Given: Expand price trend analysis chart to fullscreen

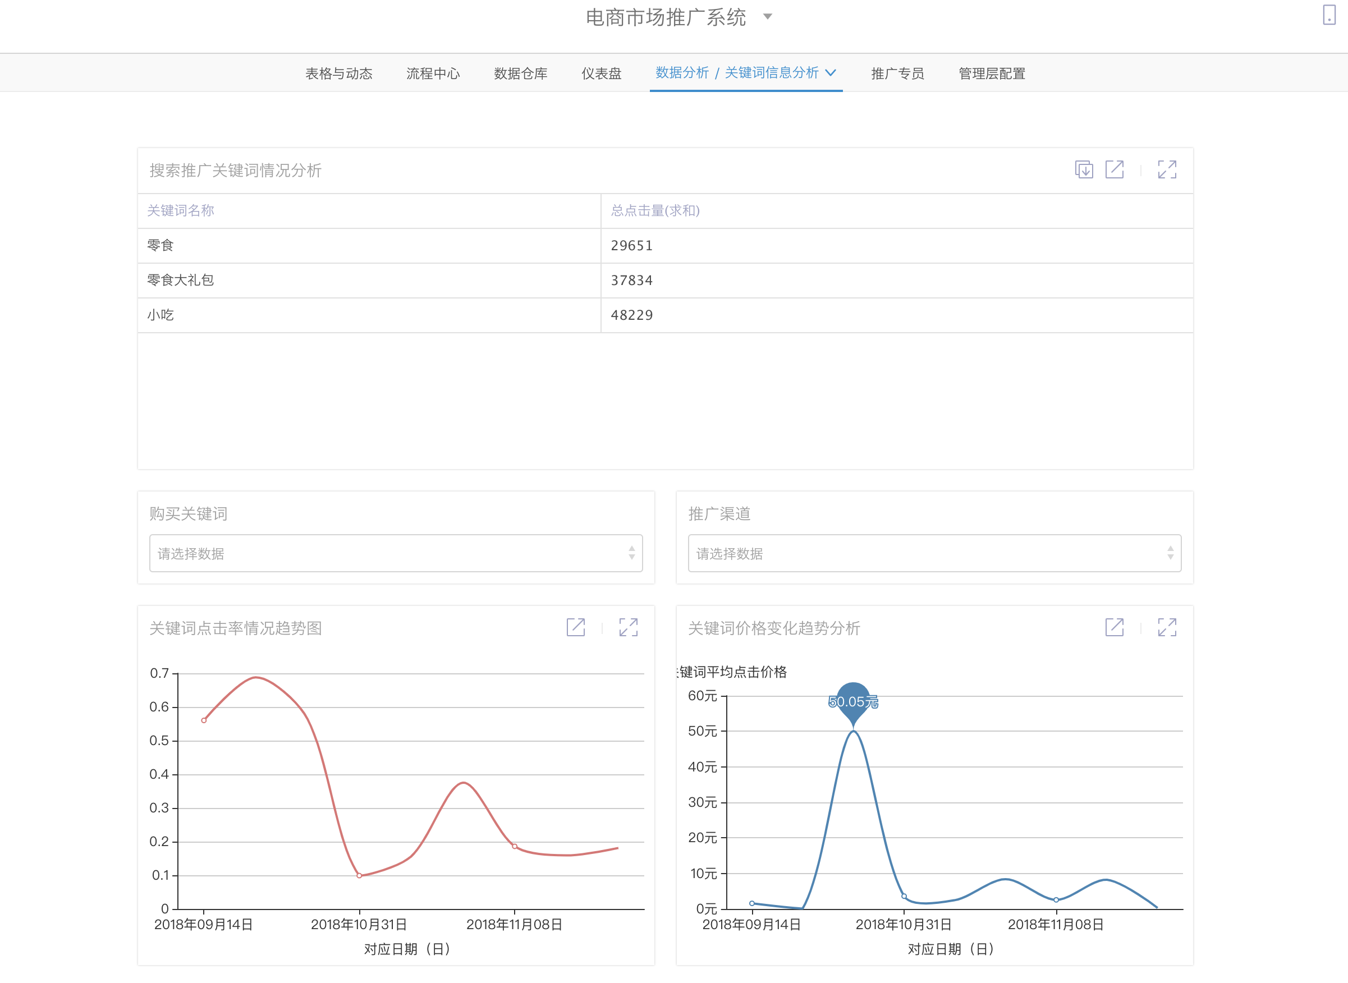Looking at the screenshot, I should (x=1167, y=627).
